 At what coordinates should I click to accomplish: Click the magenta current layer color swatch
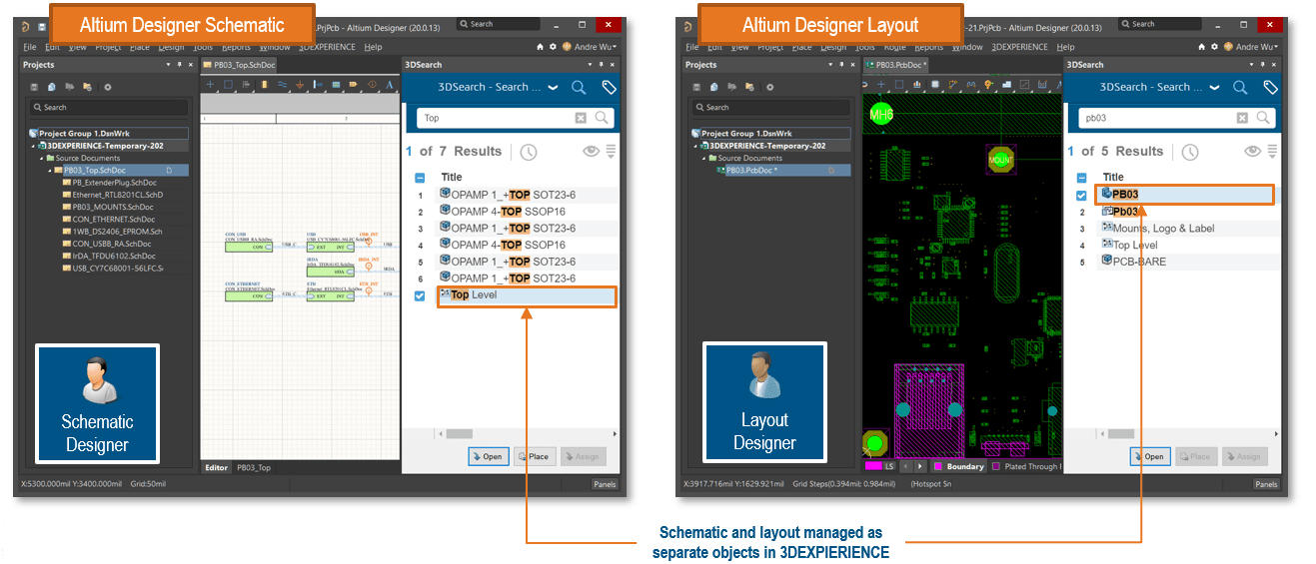[x=872, y=466]
